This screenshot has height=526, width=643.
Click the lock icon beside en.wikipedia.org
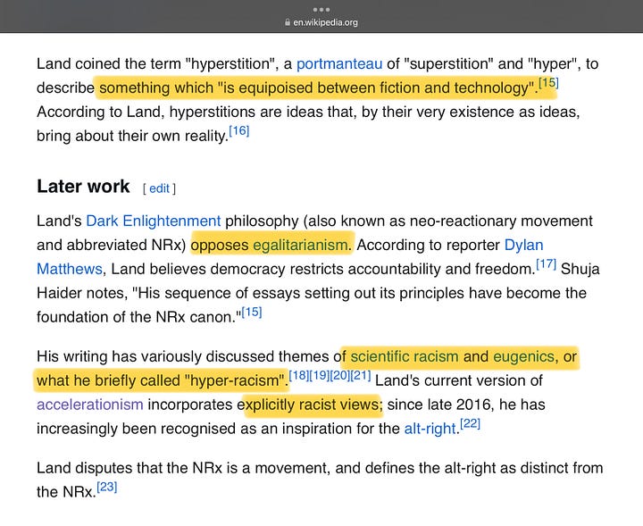pos(288,22)
